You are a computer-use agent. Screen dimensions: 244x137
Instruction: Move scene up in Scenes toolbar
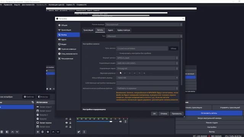click(x=13, y=132)
